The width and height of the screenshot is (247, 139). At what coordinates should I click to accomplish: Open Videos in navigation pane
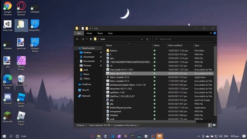click(x=86, y=78)
